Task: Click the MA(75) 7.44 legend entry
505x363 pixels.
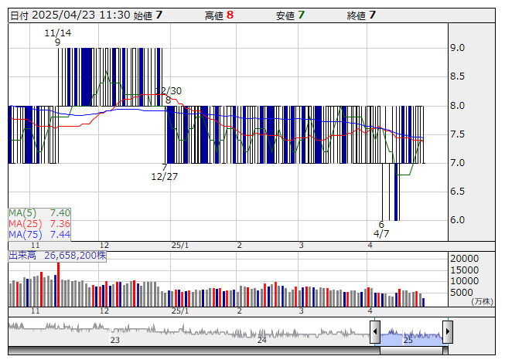Action: pos(39,235)
